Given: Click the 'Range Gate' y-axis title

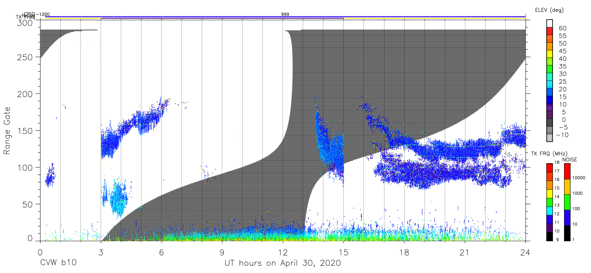Looking at the screenshot, I should 7,130.
